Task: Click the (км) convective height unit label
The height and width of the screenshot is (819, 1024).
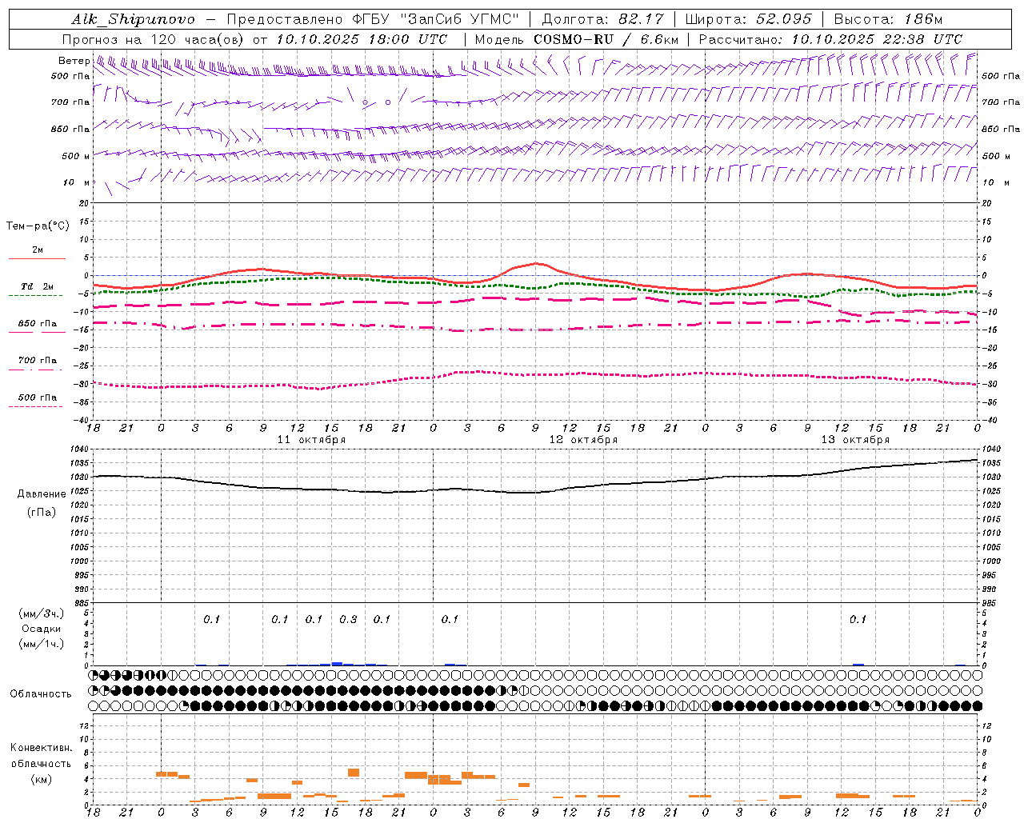Action: pyautogui.click(x=41, y=779)
